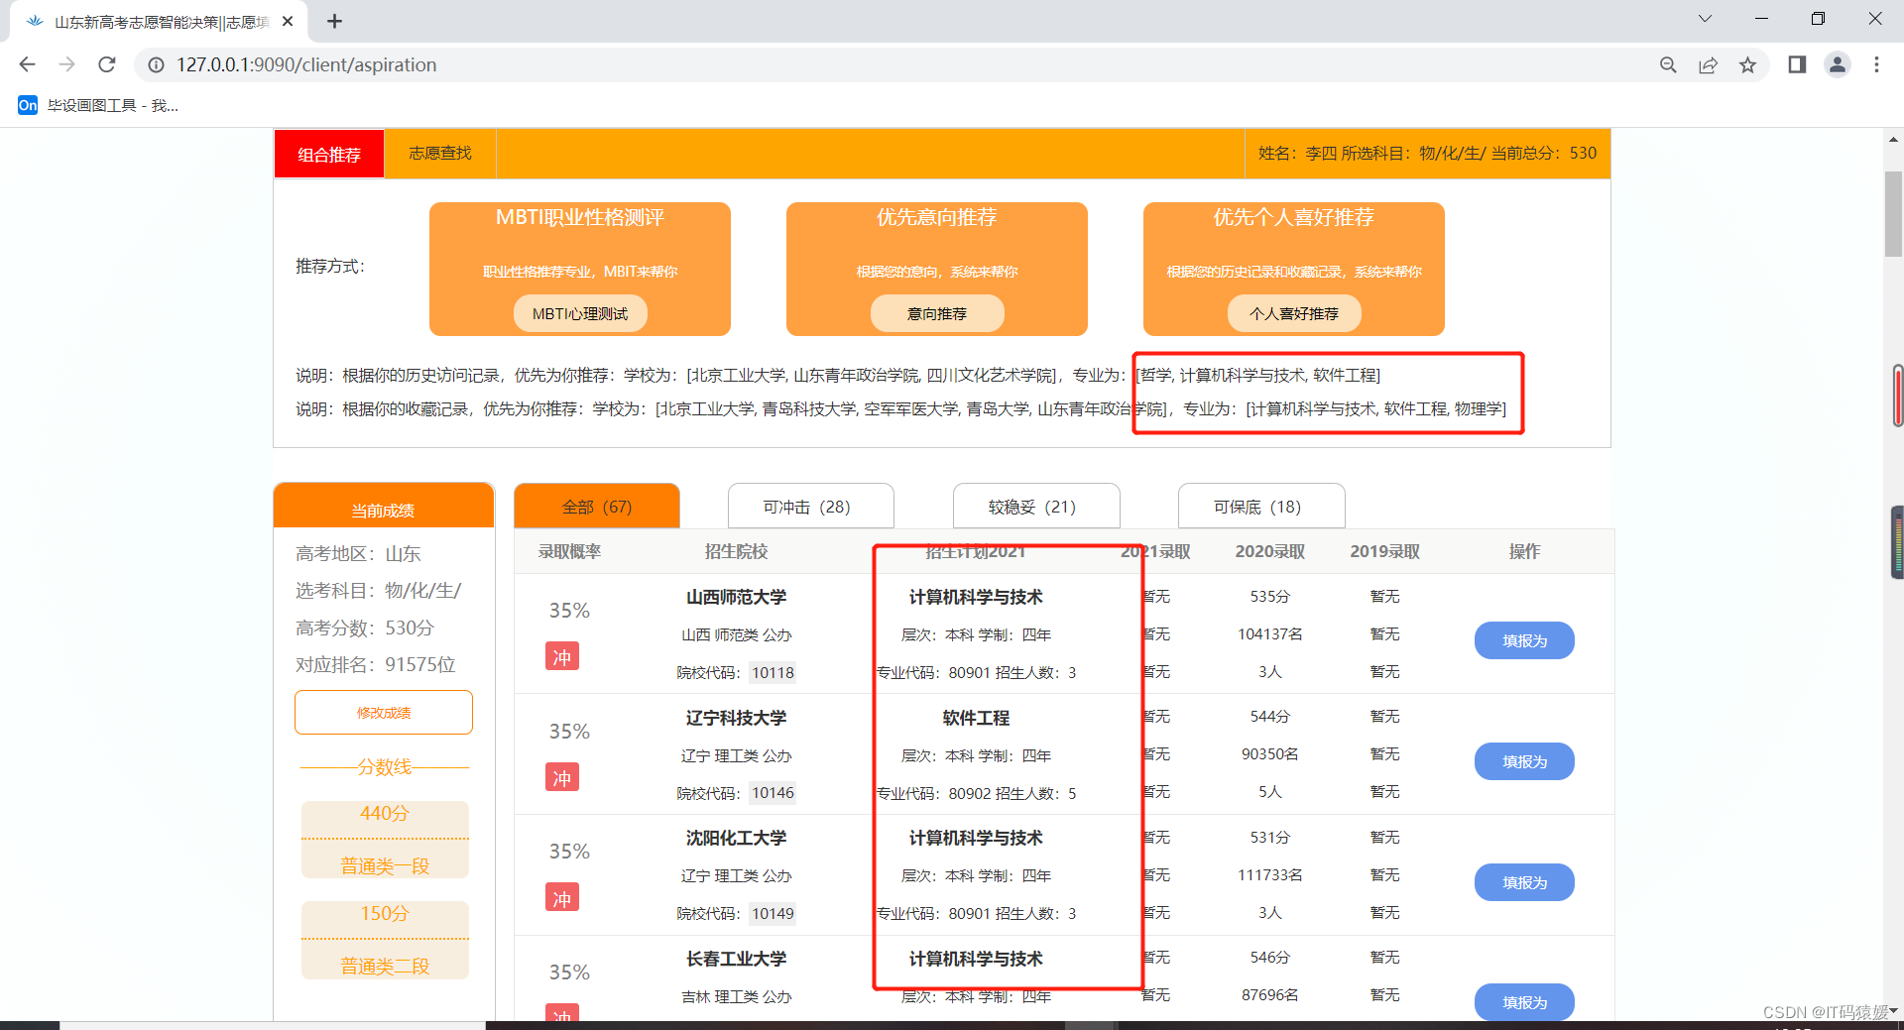This screenshot has width=1904, height=1030.
Task: Click the 当前成绩 panel header
Action: pos(384,507)
